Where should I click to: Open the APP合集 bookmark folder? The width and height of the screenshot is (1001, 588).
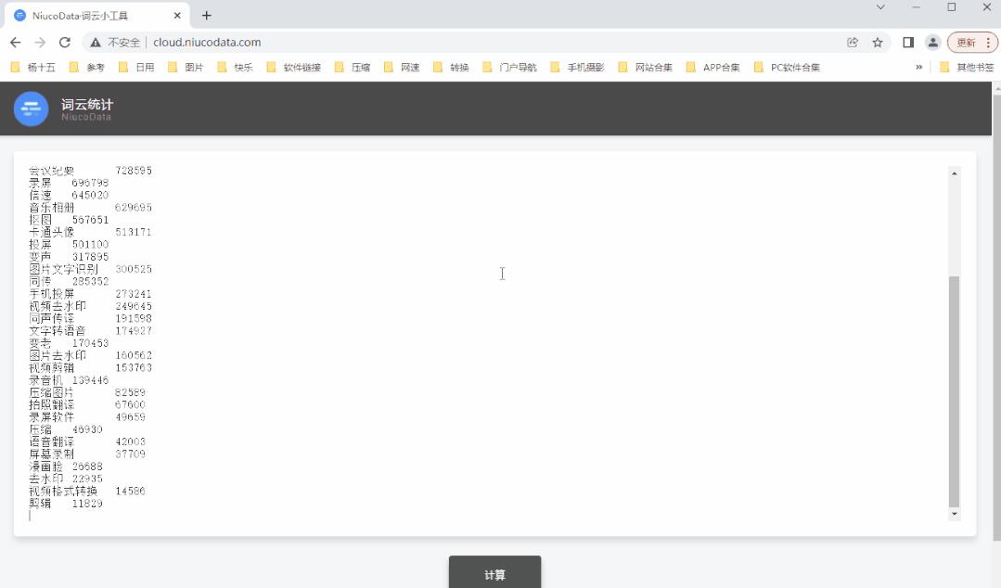click(712, 67)
